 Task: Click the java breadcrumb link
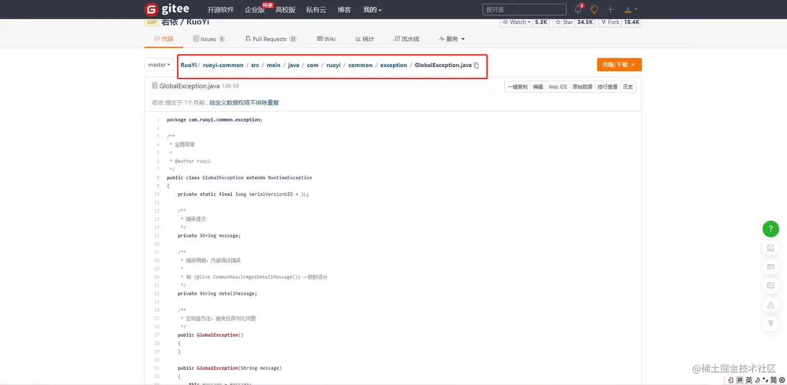tap(294, 65)
